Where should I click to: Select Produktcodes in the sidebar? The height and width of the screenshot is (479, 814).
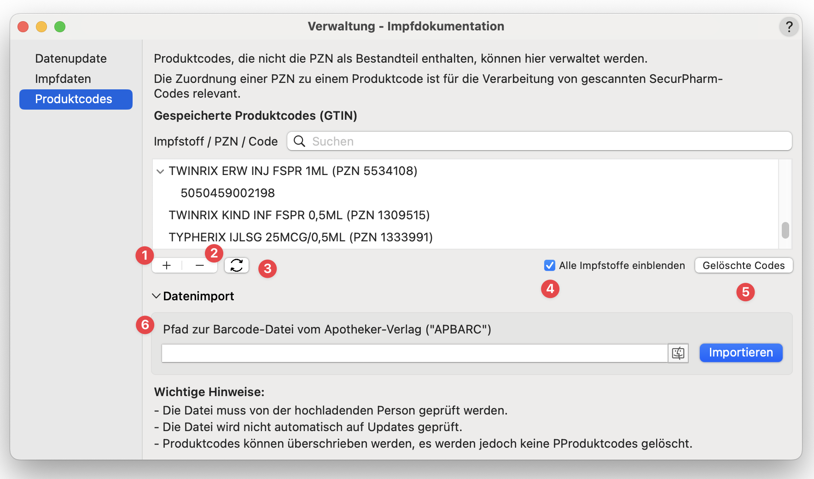click(74, 99)
